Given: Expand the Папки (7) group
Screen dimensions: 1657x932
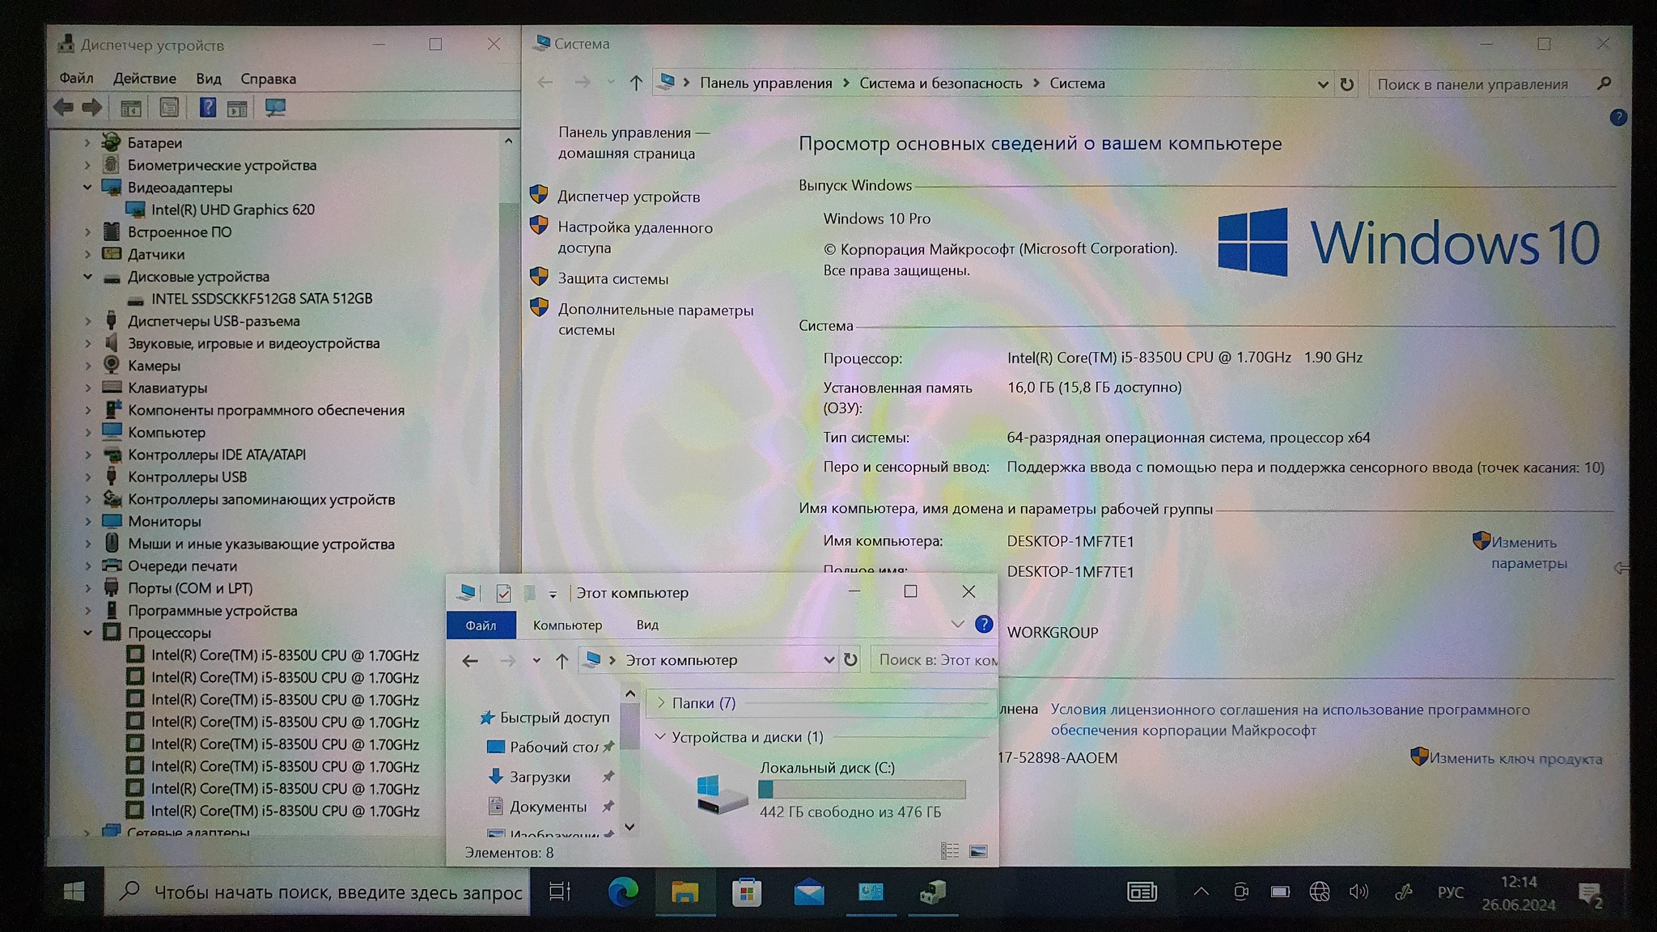Looking at the screenshot, I should [661, 703].
